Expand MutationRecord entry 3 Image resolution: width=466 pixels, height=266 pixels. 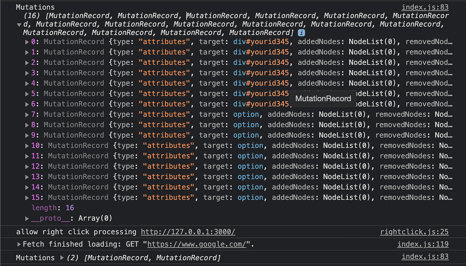click(27, 73)
